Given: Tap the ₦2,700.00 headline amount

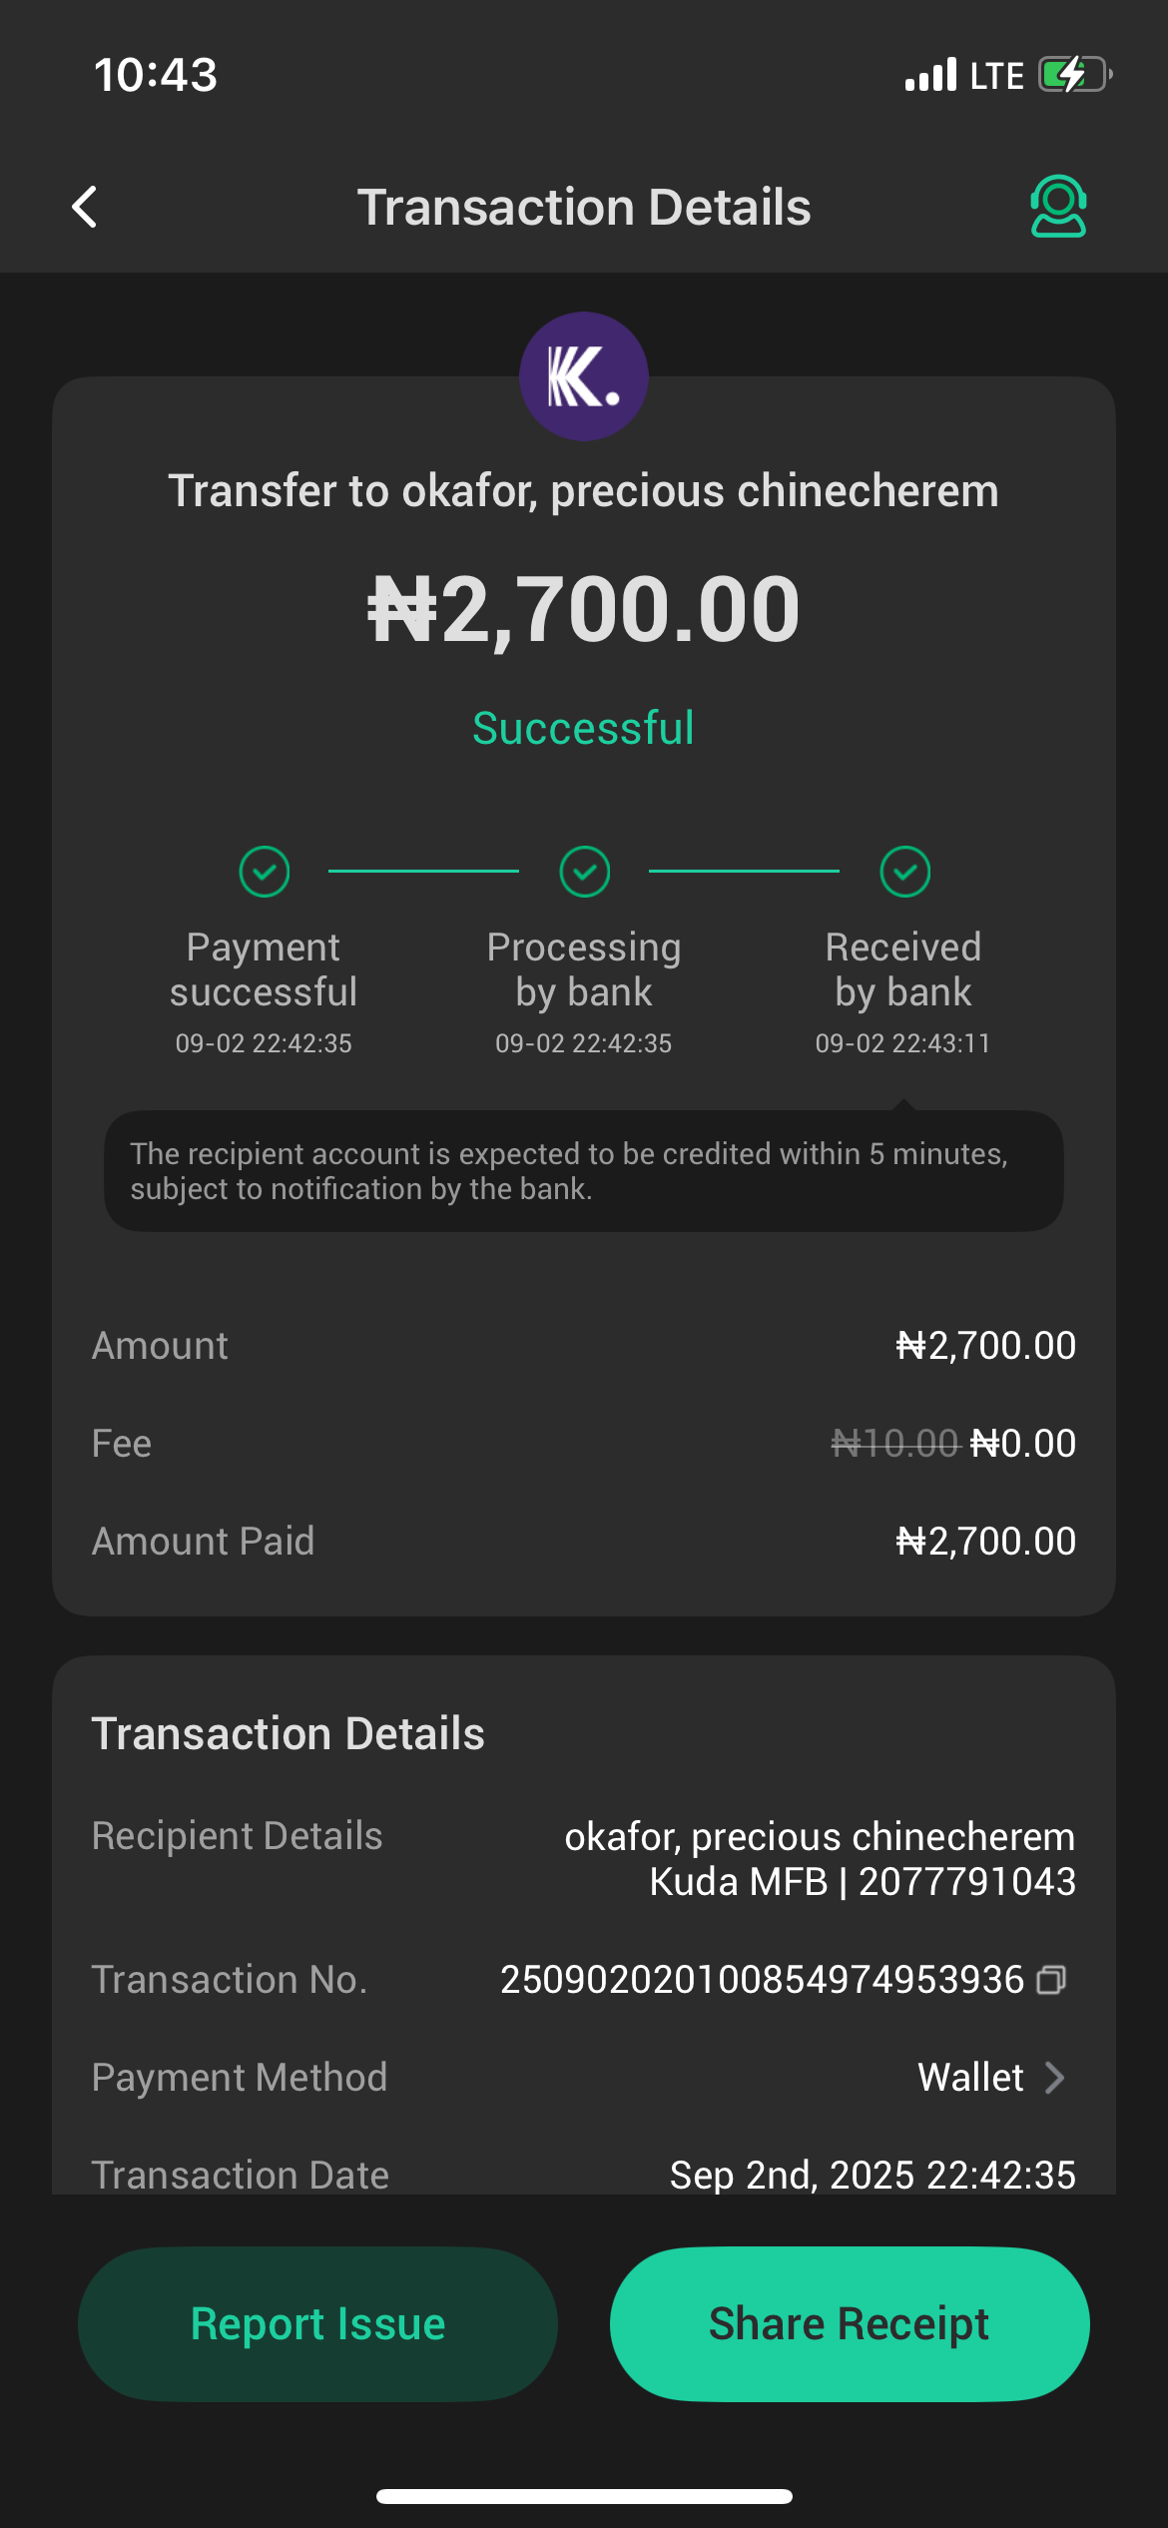Looking at the screenshot, I should [584, 609].
